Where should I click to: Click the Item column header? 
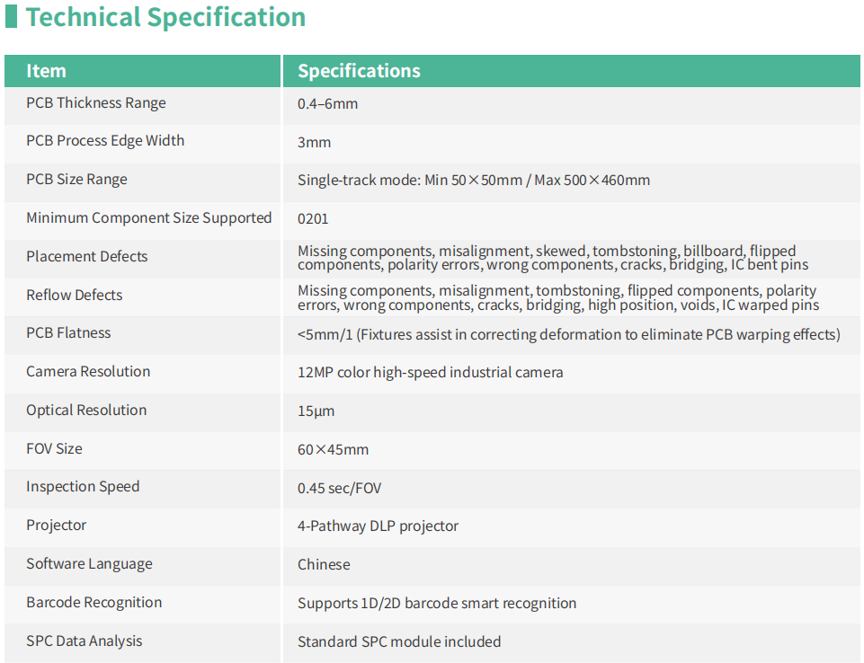click(46, 71)
